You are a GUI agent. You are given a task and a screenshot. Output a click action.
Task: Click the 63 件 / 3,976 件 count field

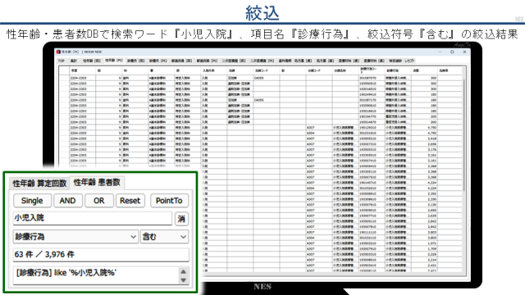click(101, 255)
